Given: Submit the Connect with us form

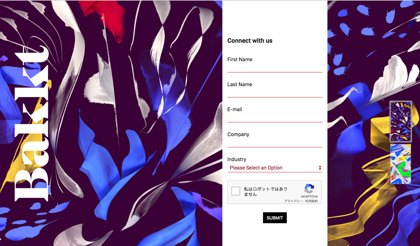Looking at the screenshot, I should click(x=275, y=218).
